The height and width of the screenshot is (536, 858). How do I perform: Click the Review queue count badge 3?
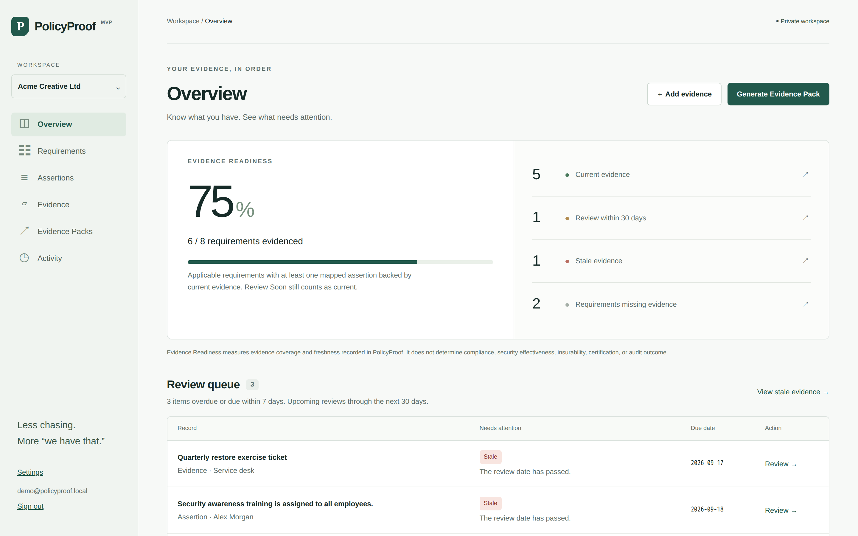coord(252,384)
